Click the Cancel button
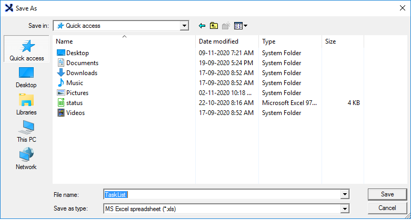 point(387,208)
